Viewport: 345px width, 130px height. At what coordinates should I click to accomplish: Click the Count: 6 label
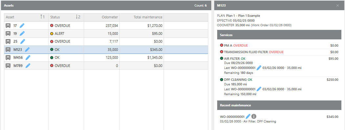pos(200,6)
